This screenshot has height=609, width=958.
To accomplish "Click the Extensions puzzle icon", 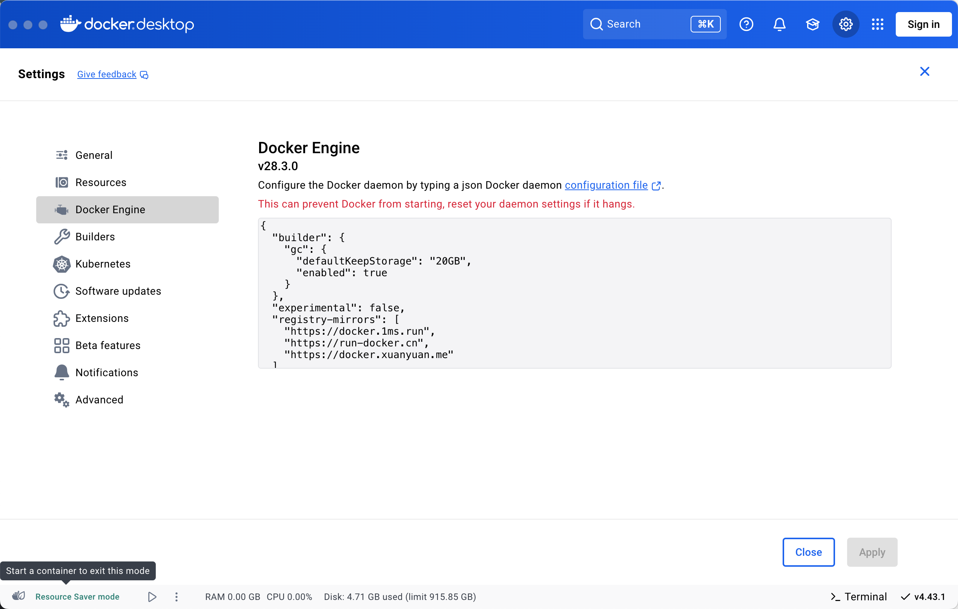I will [x=61, y=318].
